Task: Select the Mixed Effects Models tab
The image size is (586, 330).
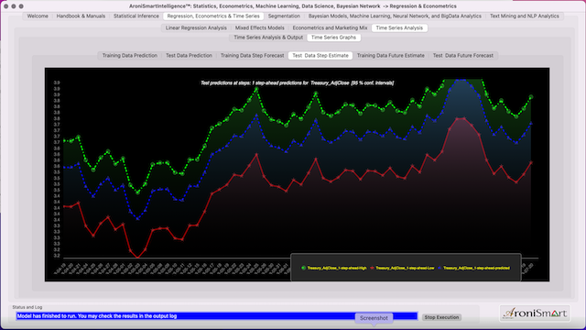Action: coord(260,28)
